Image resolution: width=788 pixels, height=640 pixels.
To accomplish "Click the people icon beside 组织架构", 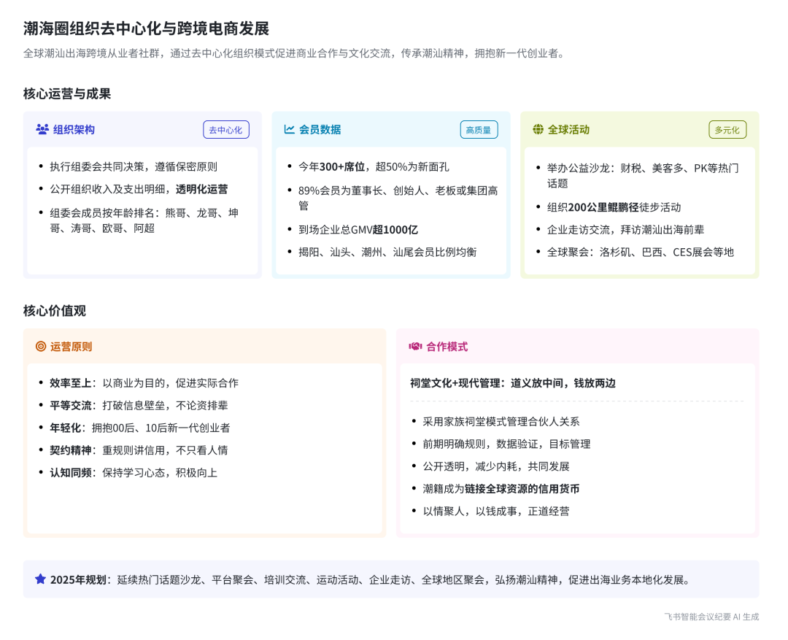I will (42, 129).
